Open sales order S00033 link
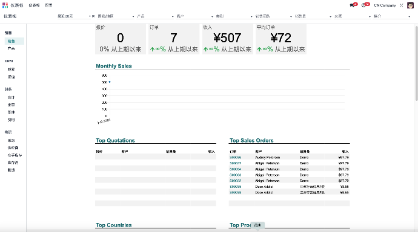Viewport: 418px width, 232px height. [x=236, y=175]
